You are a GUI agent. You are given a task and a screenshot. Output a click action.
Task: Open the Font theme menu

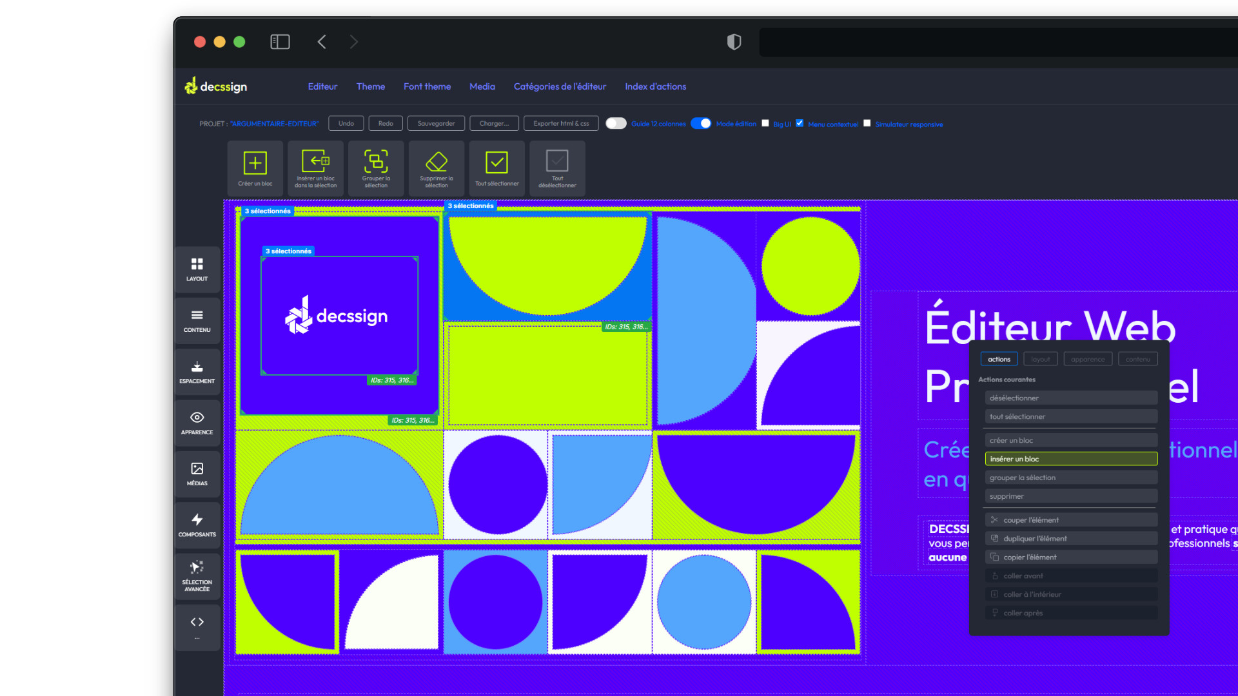point(427,86)
